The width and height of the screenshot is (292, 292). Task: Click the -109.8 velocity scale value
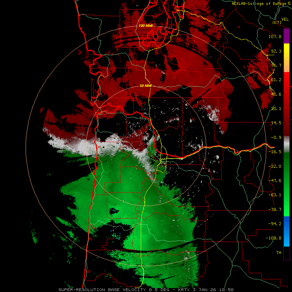coord(274,238)
